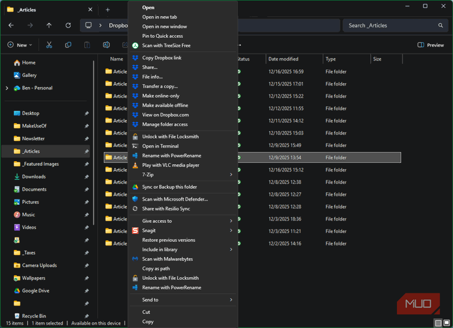Open Gallery in the navigation pane
453x328 pixels.
point(29,75)
